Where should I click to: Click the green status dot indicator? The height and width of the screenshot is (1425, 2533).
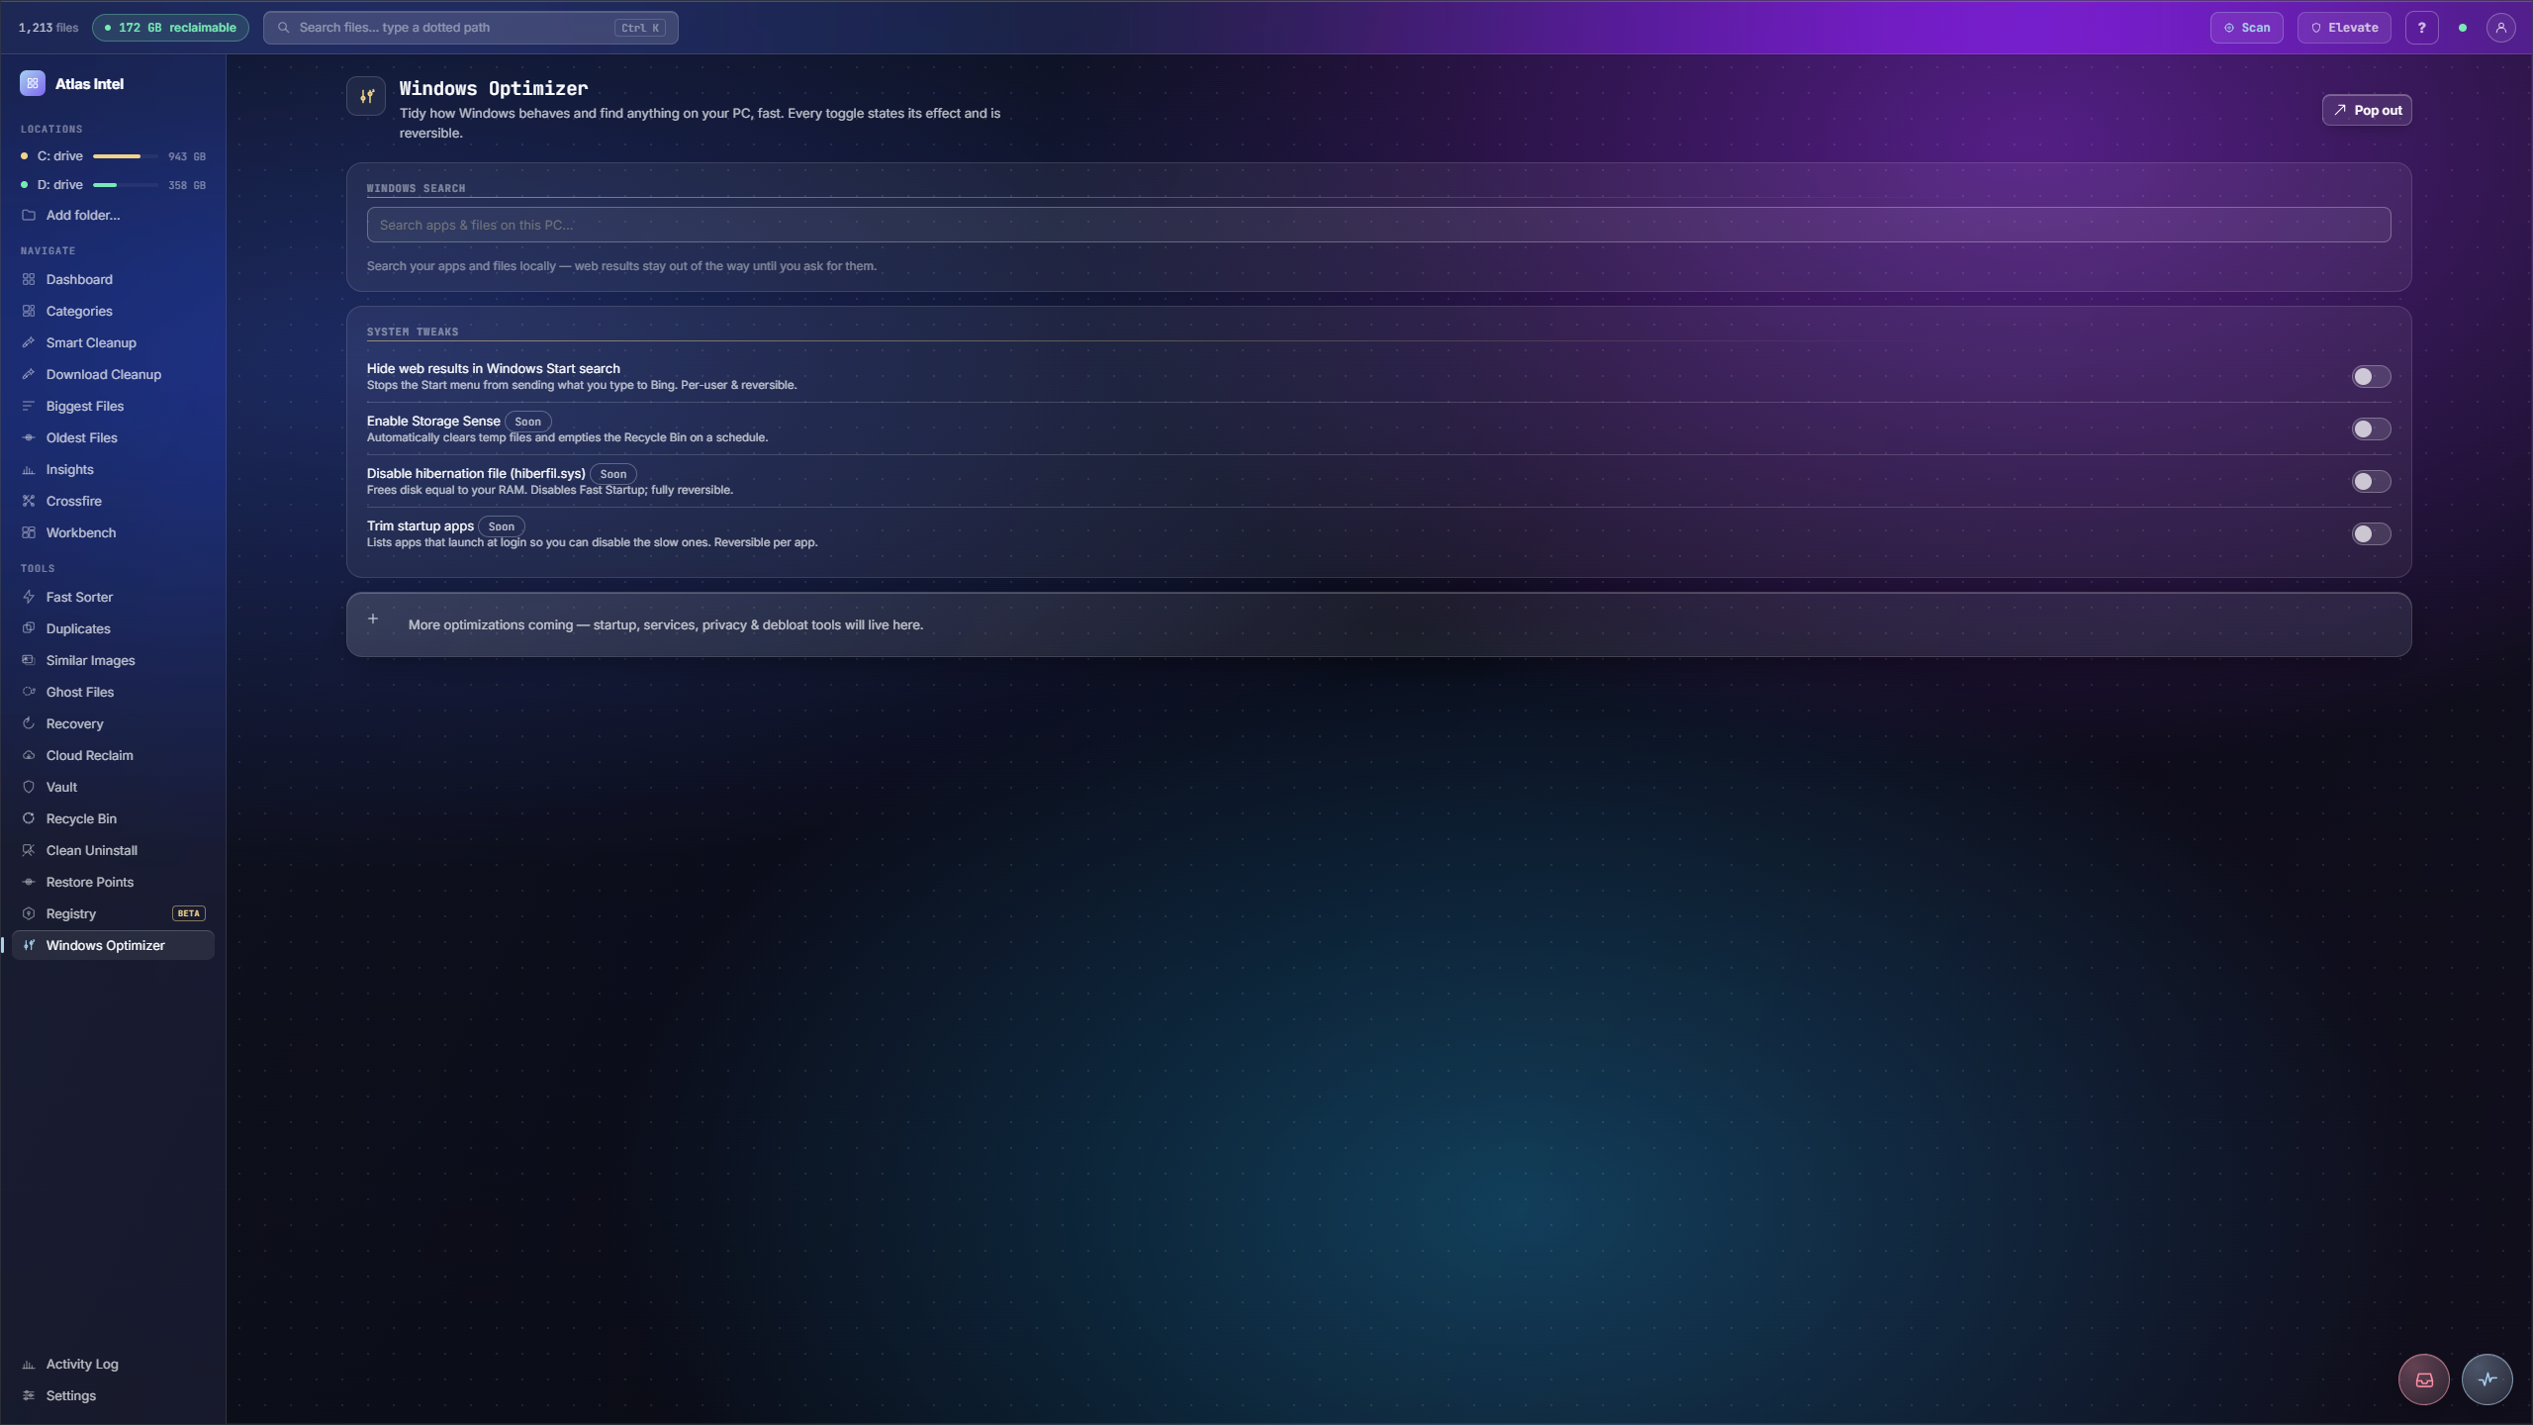(2462, 28)
